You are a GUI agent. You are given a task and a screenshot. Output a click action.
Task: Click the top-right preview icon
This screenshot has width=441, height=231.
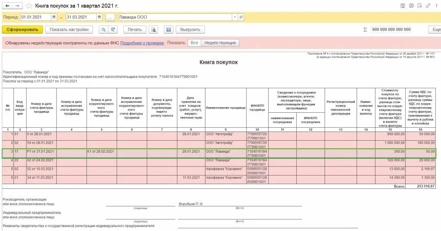click(419, 6)
